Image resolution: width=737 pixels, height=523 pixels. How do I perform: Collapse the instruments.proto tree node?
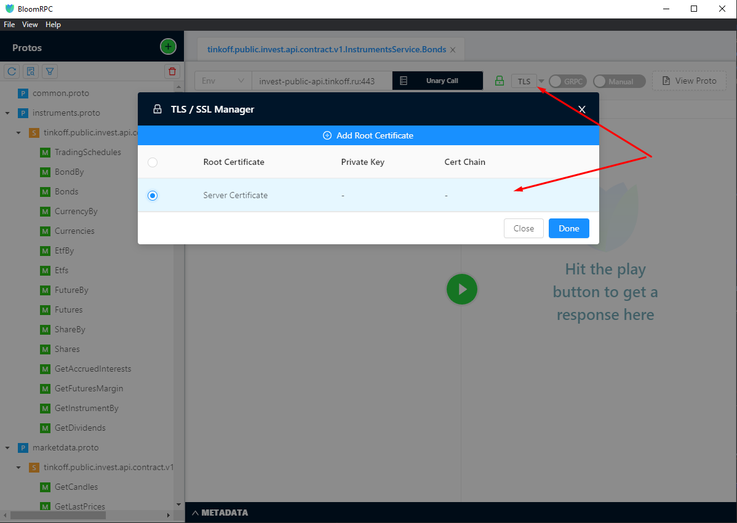tap(7, 113)
